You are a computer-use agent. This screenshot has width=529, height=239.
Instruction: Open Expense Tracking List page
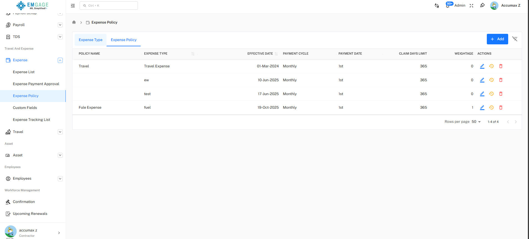pos(31,120)
